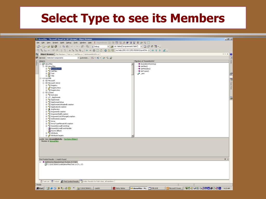Open the Project menu
Image resolution: width=266 pixels, height=199 pixels.
click(x=55, y=43)
